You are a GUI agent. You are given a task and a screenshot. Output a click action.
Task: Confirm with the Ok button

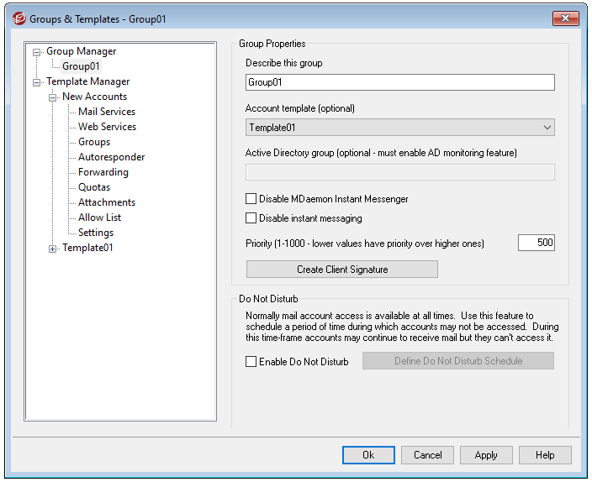(x=368, y=455)
